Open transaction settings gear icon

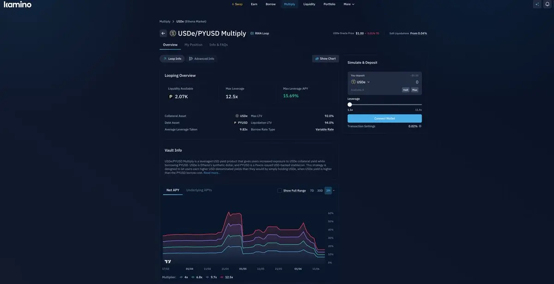coord(420,126)
